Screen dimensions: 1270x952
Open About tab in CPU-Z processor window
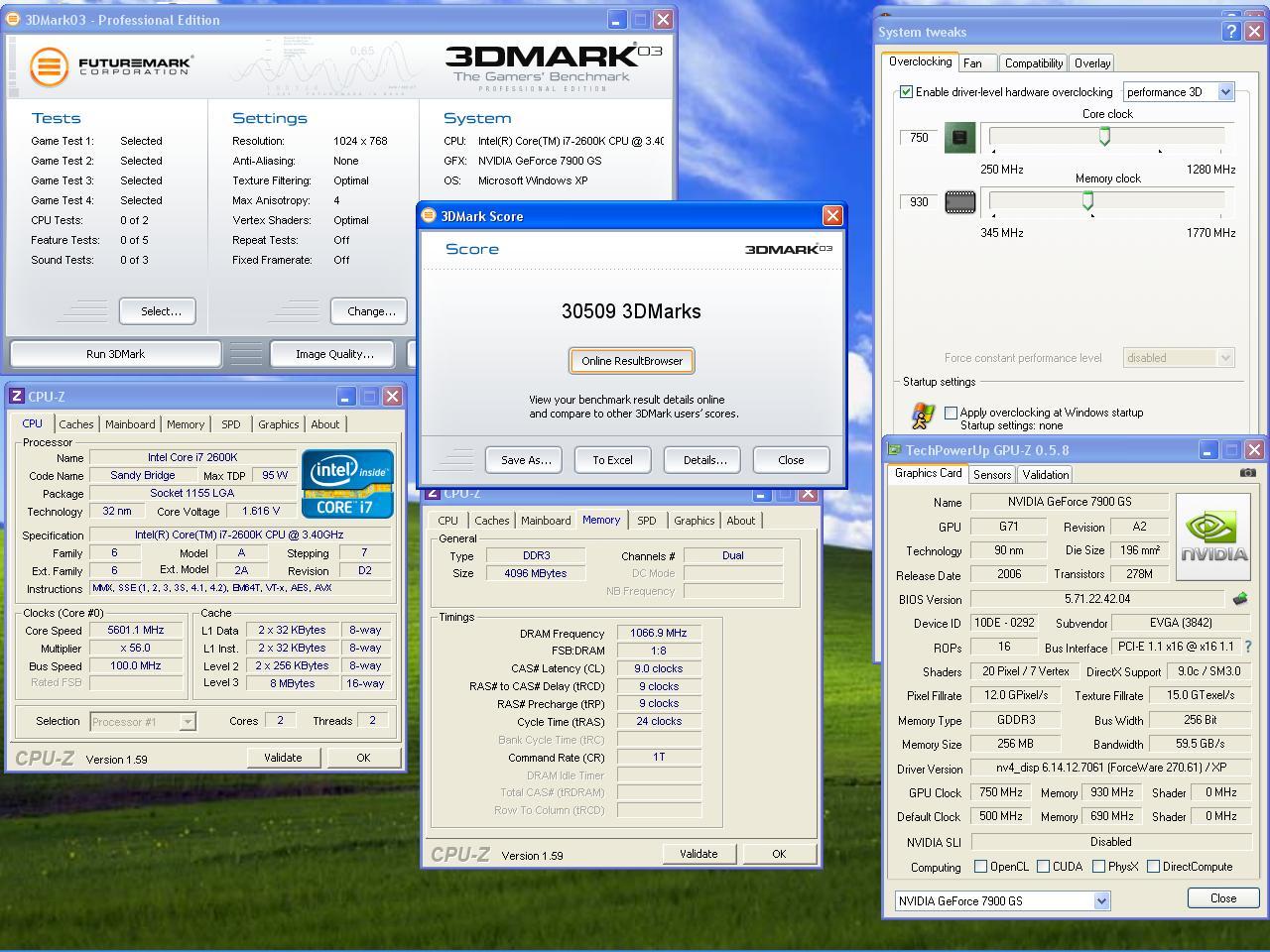click(324, 424)
